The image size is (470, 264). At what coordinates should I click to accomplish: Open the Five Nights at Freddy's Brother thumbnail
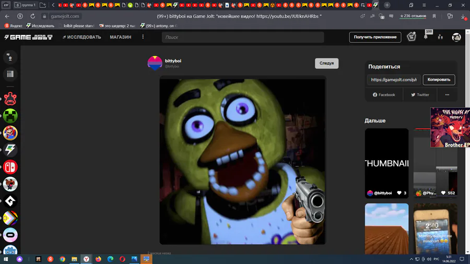450,127
